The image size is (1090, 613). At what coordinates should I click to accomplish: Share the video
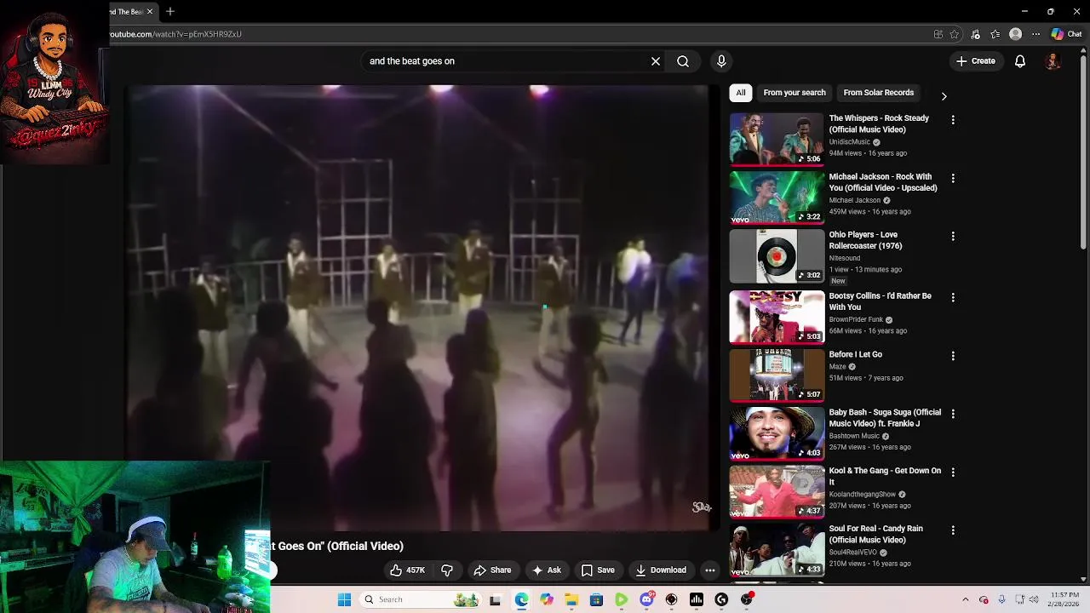(492, 570)
